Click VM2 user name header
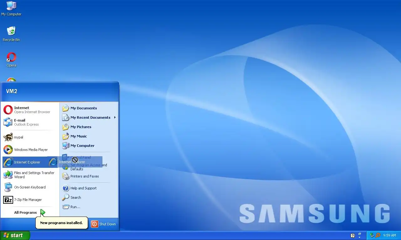This screenshot has width=401, height=240. 12,91
